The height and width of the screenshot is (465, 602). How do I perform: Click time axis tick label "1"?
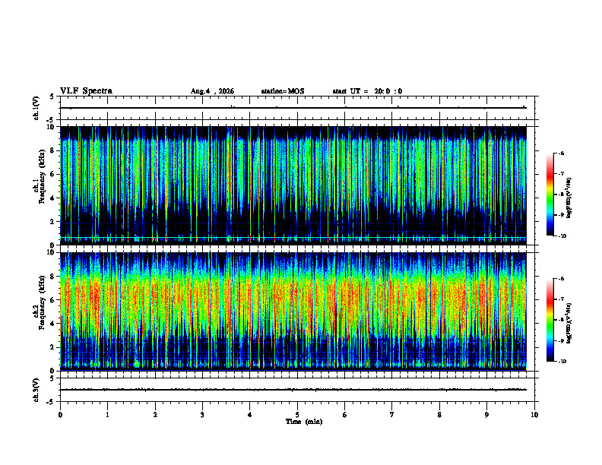[107, 415]
